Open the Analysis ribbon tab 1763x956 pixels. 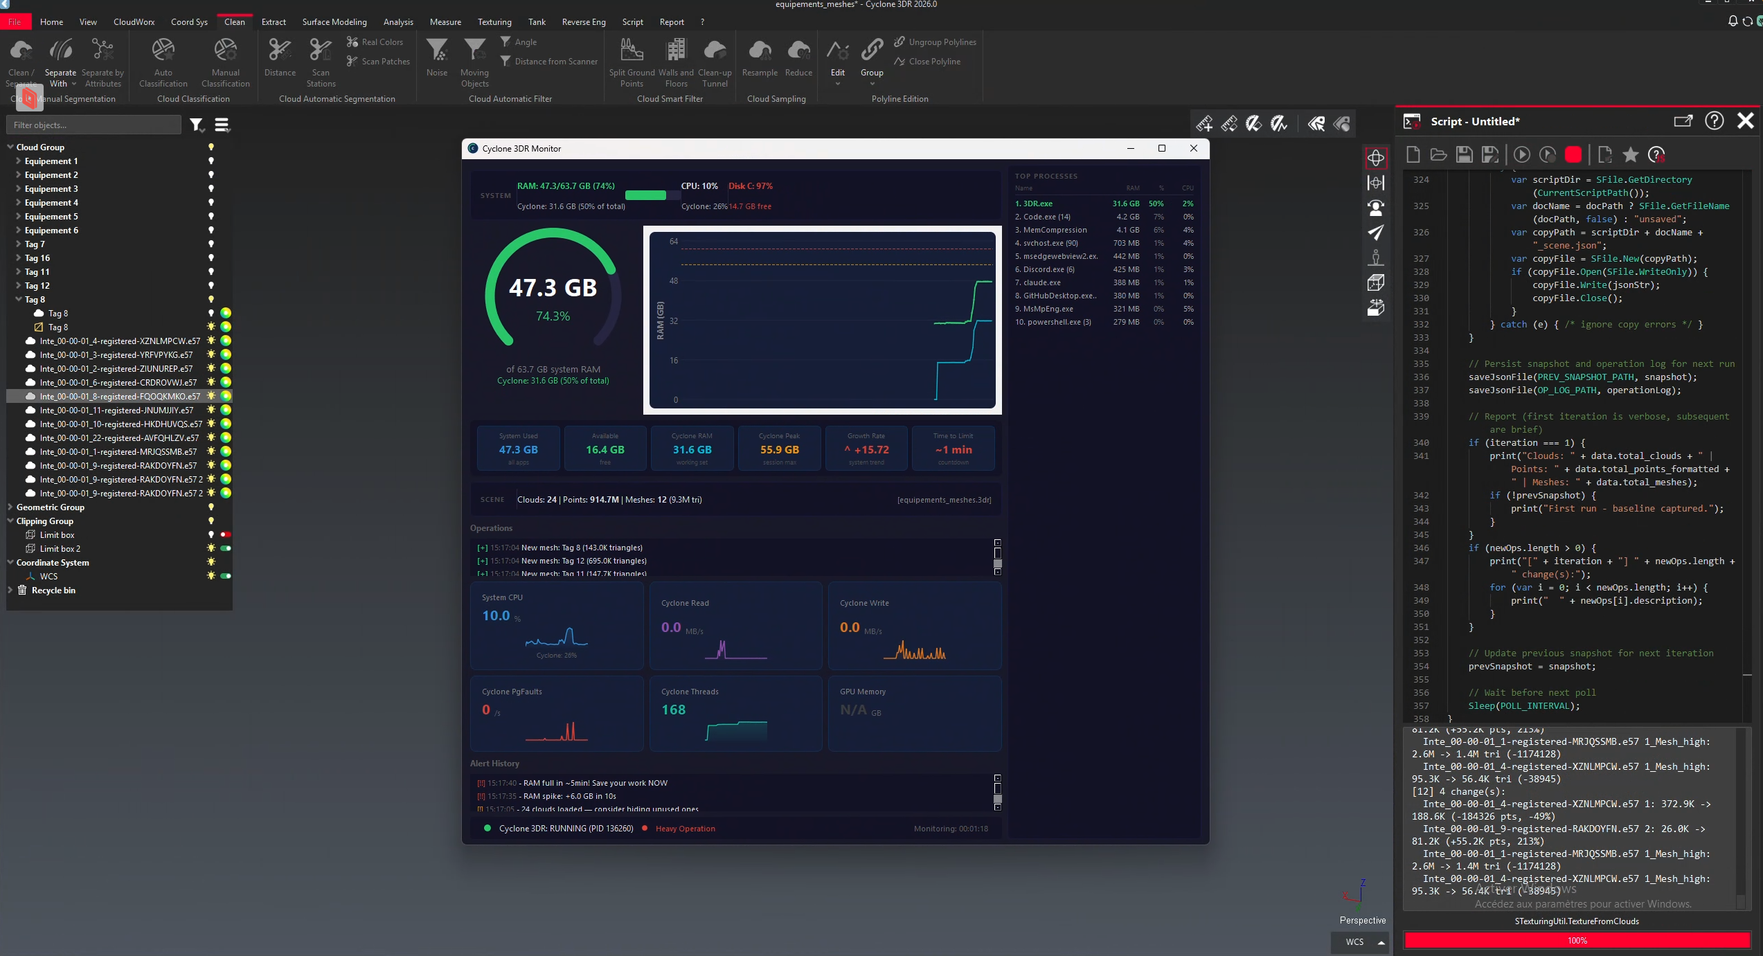(x=398, y=22)
